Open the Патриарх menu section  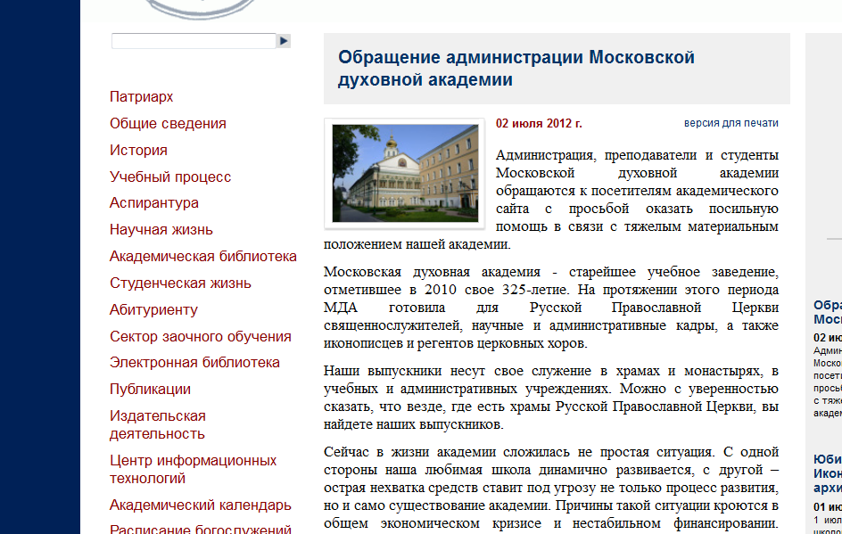pyautogui.click(x=141, y=96)
